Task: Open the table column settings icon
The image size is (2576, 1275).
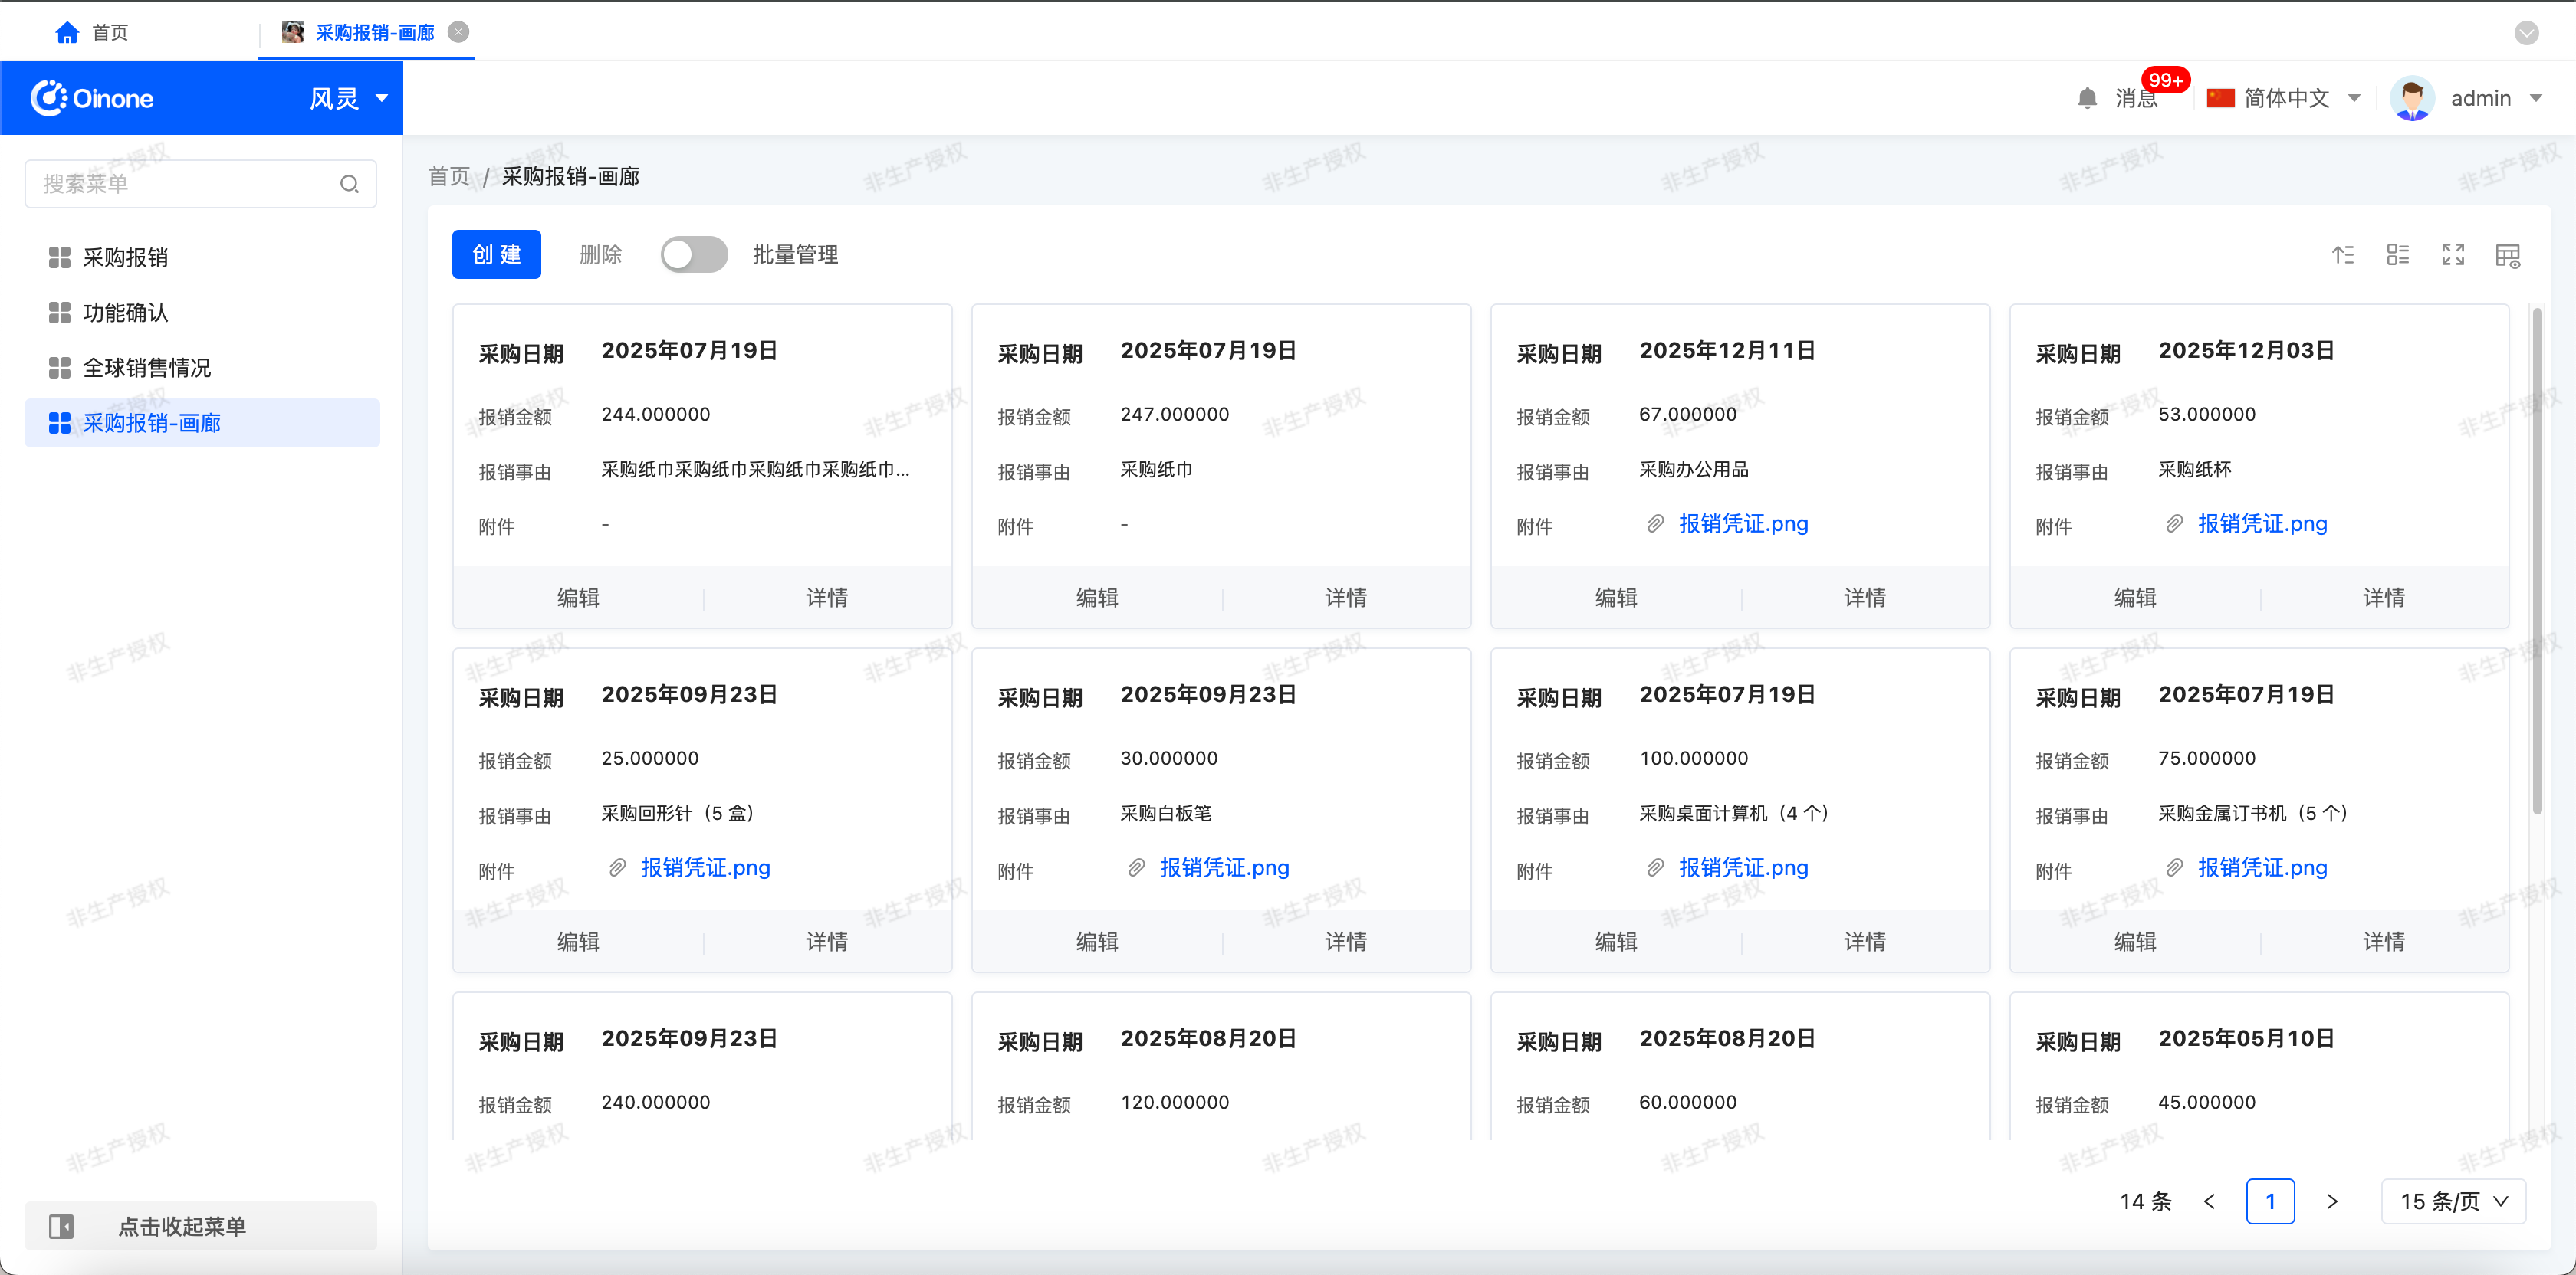Action: [2508, 256]
